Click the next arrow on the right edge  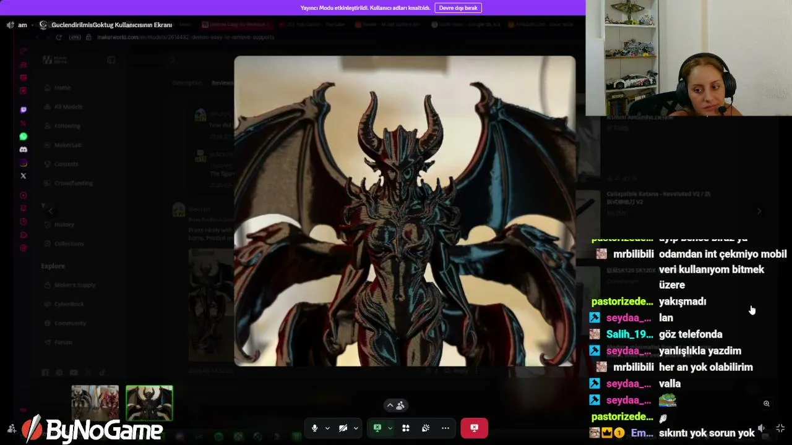tap(759, 211)
